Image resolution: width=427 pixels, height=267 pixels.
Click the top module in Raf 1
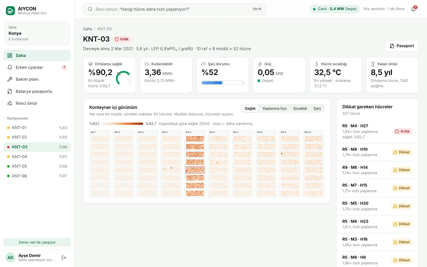[100, 139]
